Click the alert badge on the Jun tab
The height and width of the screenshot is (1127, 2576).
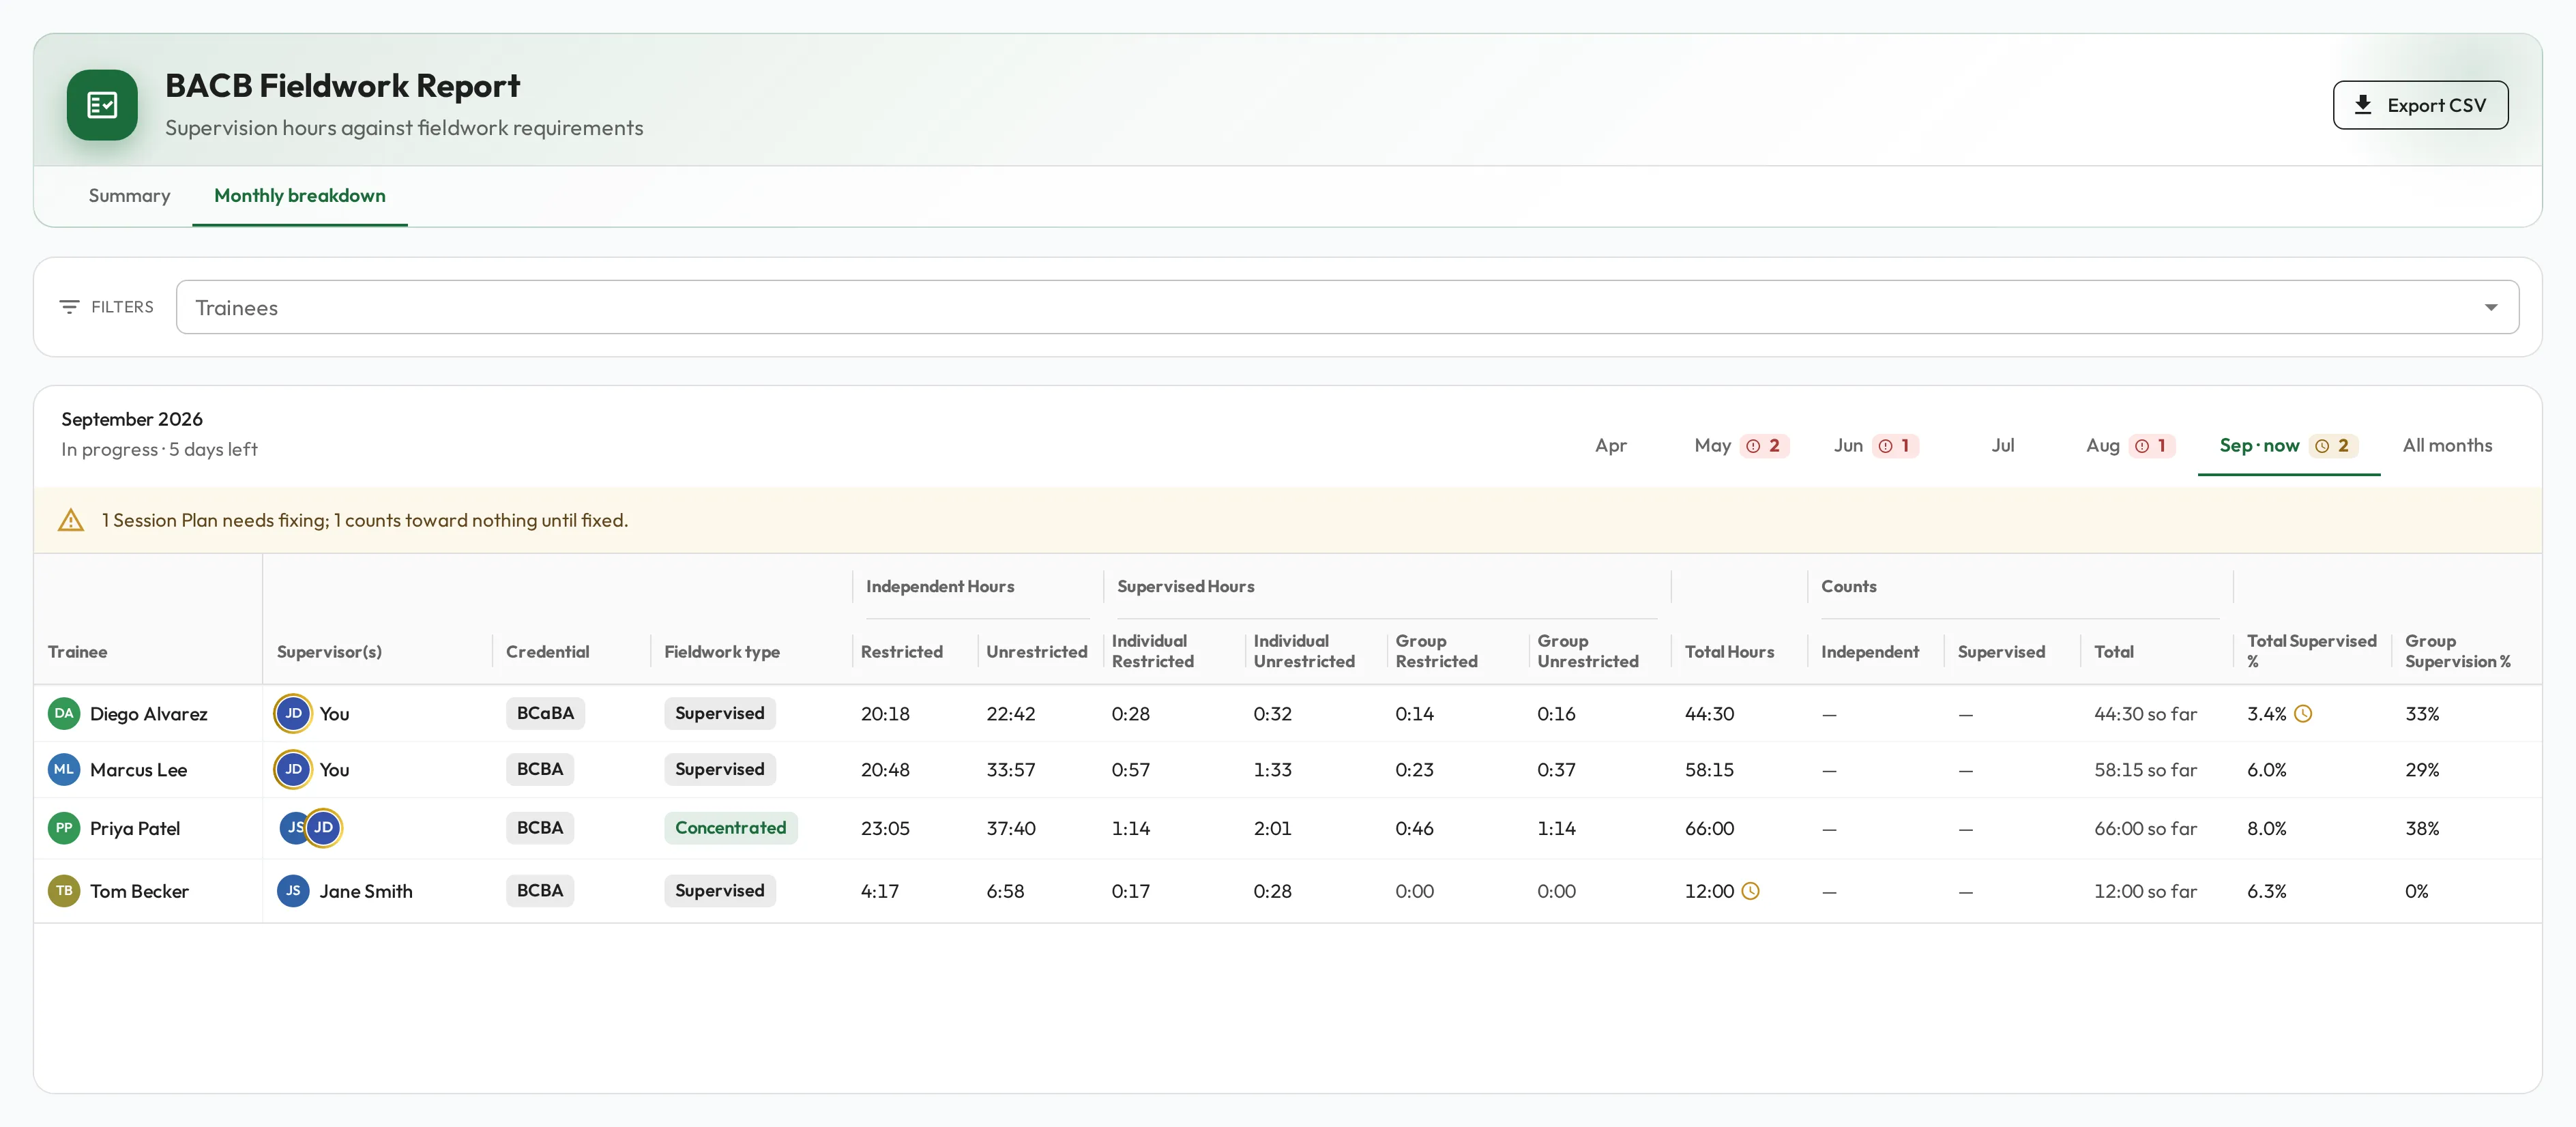(x=1895, y=446)
